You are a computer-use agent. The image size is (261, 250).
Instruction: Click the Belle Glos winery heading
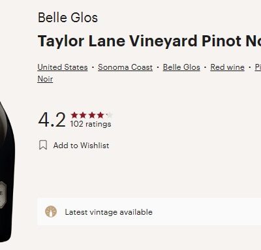pos(68,18)
